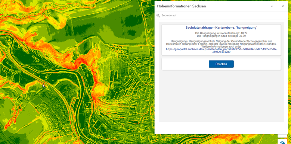Image resolution: width=291 pixels, height=144 pixels.
Task: Click the Hangneigungswinkel description paragraph
Action: point(221,44)
